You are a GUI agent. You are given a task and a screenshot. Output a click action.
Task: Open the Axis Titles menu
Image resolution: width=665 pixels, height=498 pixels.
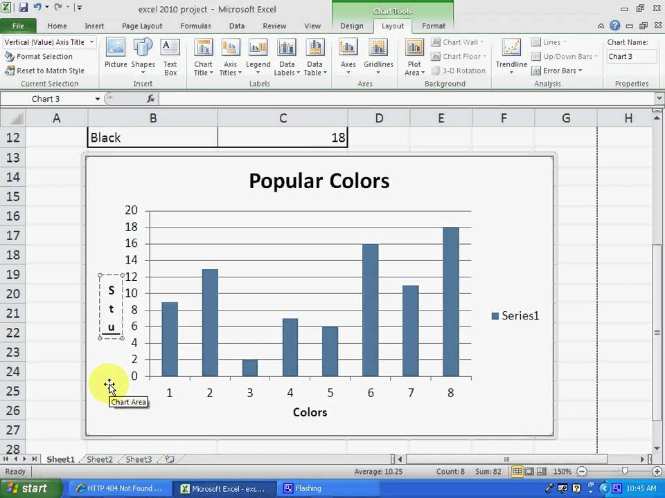click(230, 57)
